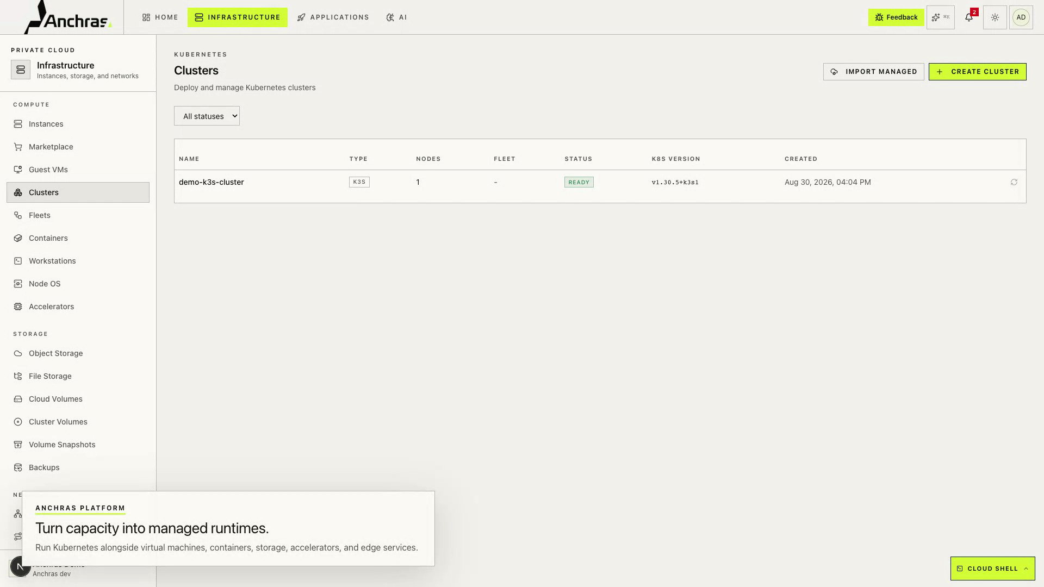
Task: Open Volume Snapshots
Action: click(x=78, y=445)
